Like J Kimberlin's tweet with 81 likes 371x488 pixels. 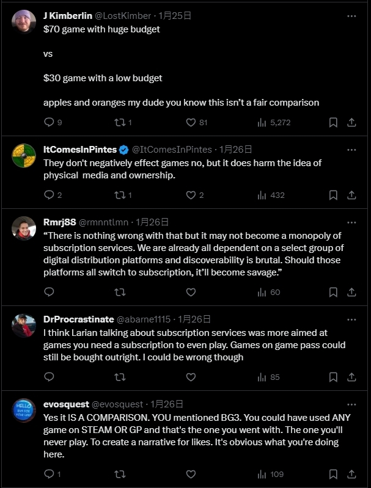point(191,122)
